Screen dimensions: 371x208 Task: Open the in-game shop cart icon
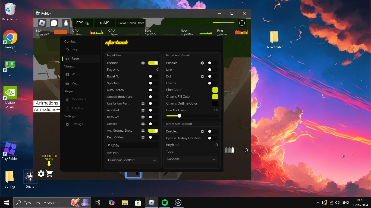(x=49, y=174)
